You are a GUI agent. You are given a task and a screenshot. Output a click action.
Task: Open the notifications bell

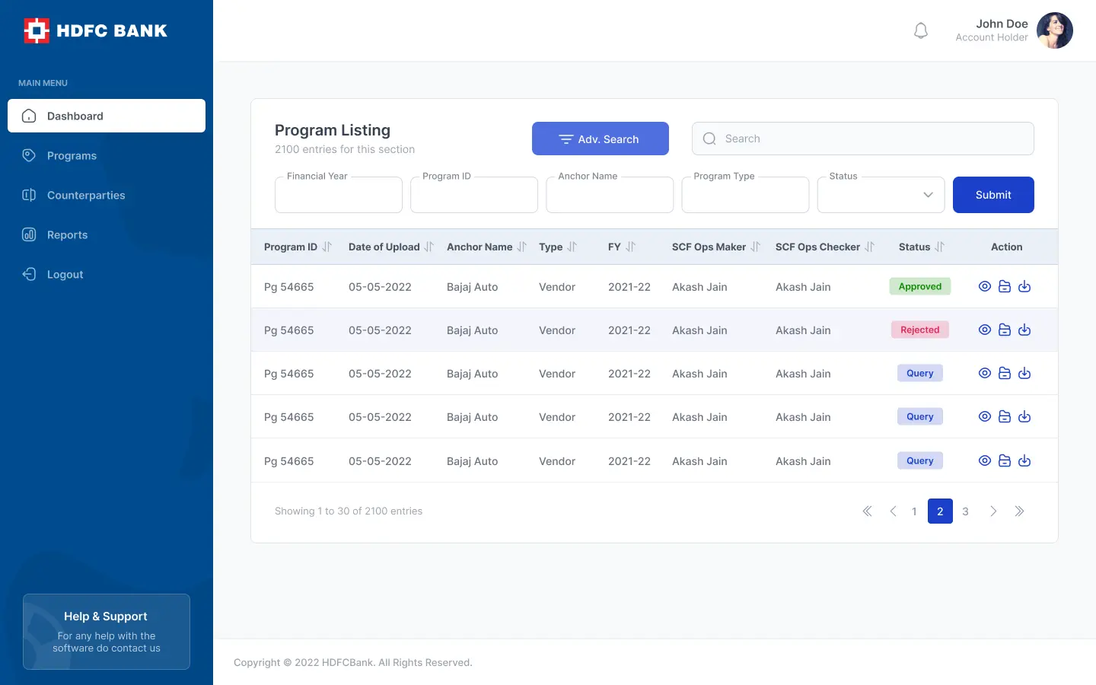tap(921, 30)
